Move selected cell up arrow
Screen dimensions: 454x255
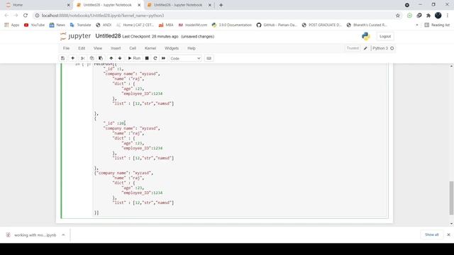[x=111, y=58]
